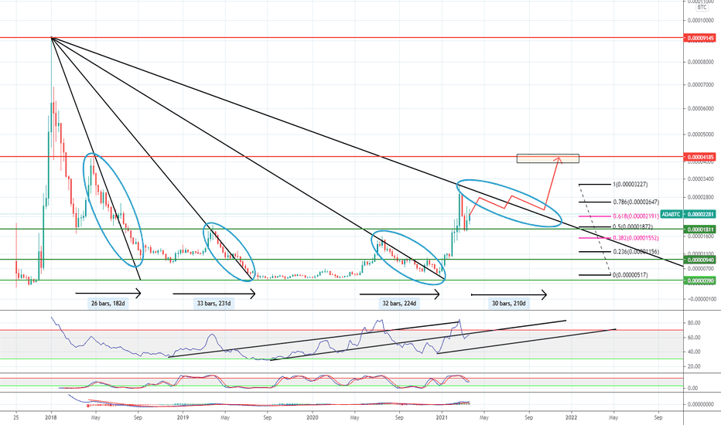Click the 2021 date on time axis
721x425 pixels.
click(442, 417)
